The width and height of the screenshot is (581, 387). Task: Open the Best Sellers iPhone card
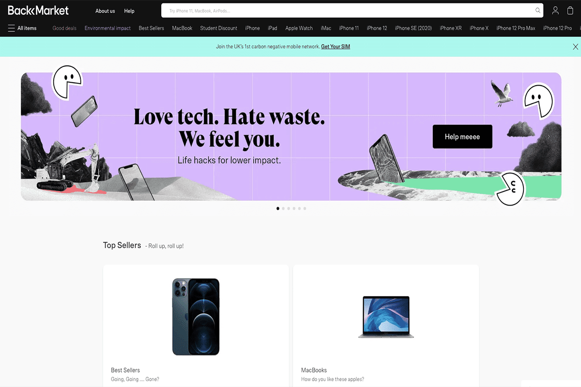click(x=196, y=326)
